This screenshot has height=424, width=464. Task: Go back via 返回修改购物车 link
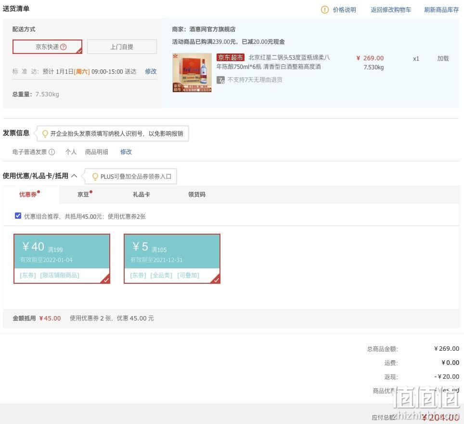point(391,10)
